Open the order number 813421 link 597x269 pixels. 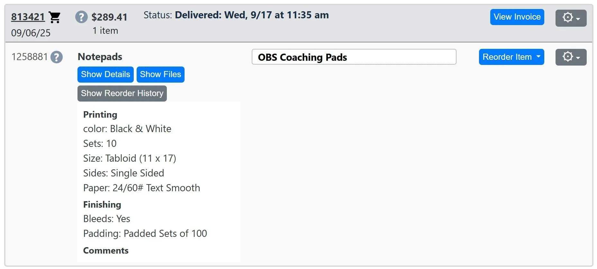(x=28, y=17)
